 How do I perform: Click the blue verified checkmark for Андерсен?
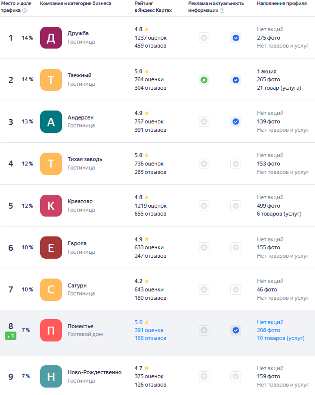236,121
